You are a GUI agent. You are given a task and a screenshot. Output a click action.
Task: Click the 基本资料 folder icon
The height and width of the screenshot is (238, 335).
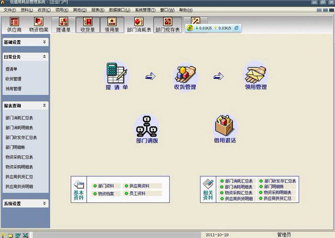pos(79,184)
